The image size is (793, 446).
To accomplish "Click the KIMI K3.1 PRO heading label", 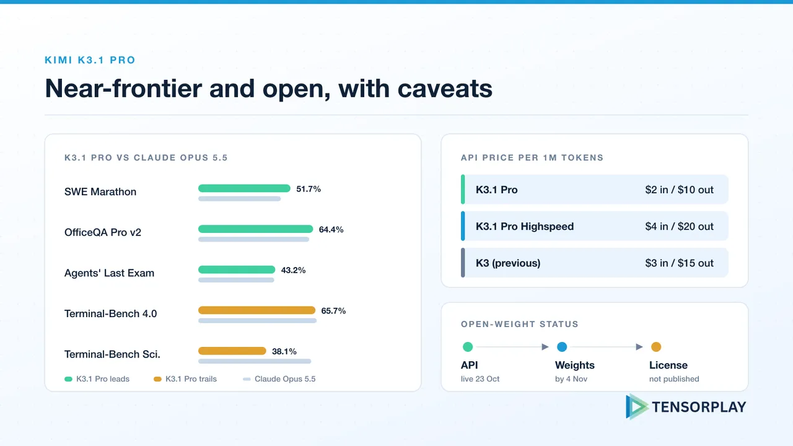I will 90,60.
